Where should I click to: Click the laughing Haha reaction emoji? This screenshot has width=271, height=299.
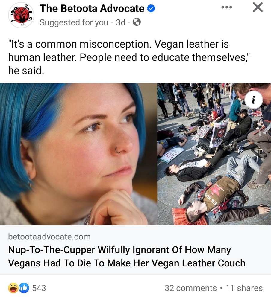click(x=13, y=288)
